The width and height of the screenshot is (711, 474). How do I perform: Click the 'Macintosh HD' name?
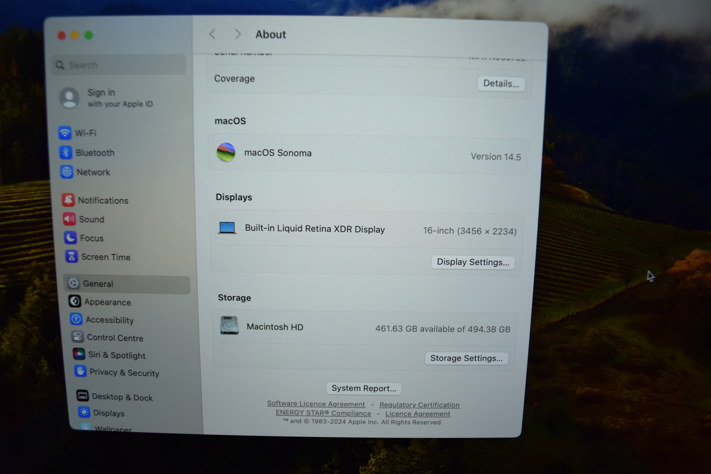pyautogui.click(x=275, y=327)
